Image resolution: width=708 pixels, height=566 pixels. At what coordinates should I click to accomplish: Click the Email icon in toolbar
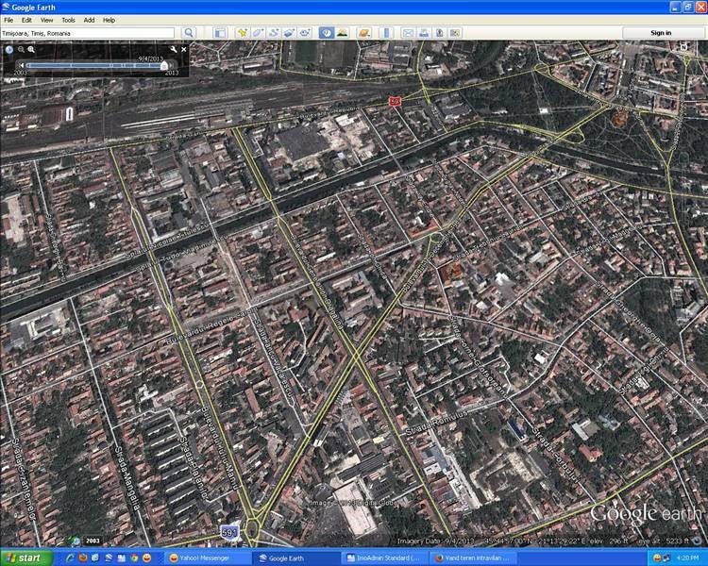pos(409,33)
